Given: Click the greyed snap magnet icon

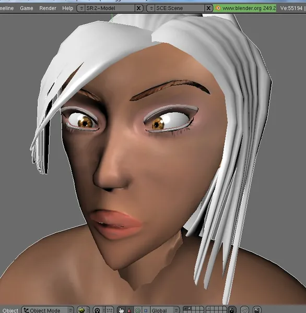Looking at the screenshot, I should pyautogui.click(x=244, y=310).
